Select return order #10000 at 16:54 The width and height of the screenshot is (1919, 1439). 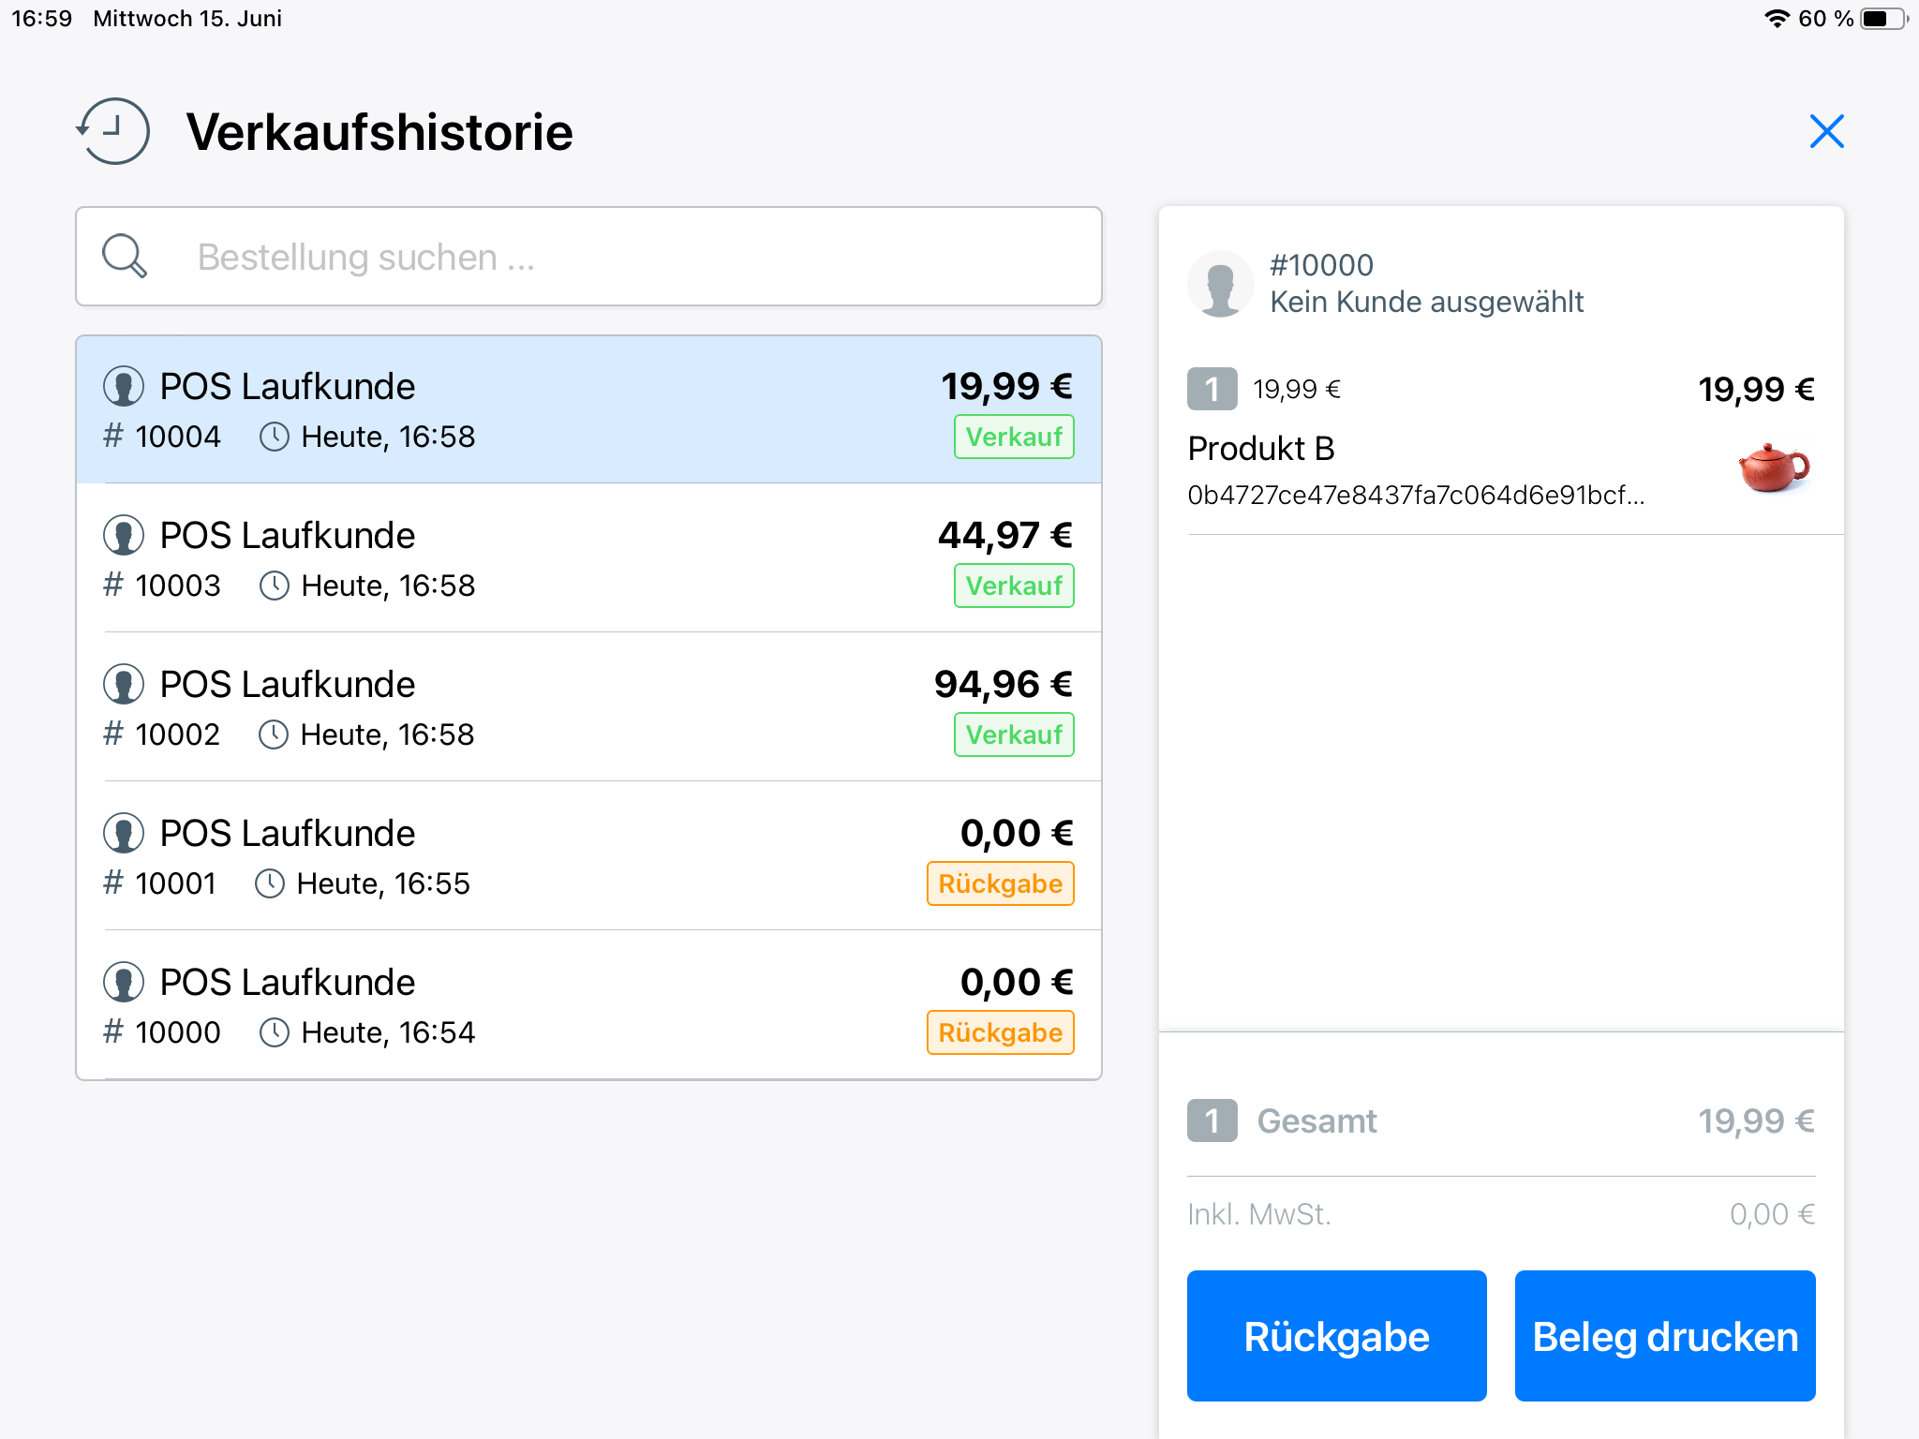coord(588,1006)
